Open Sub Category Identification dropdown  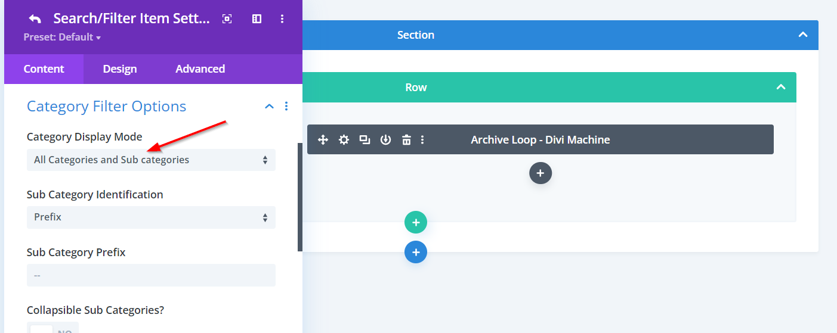coord(151,217)
